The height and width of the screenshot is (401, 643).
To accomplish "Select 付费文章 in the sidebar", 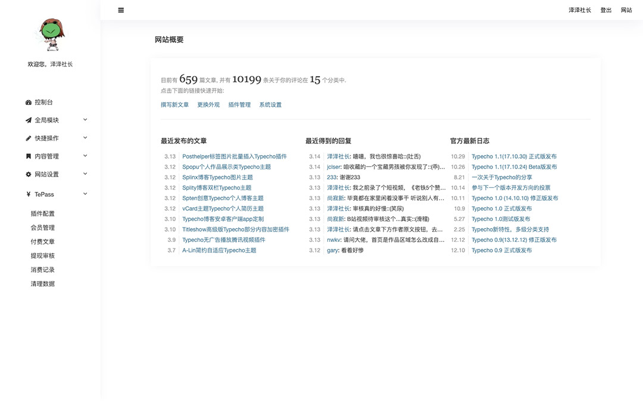I will pyautogui.click(x=43, y=242).
